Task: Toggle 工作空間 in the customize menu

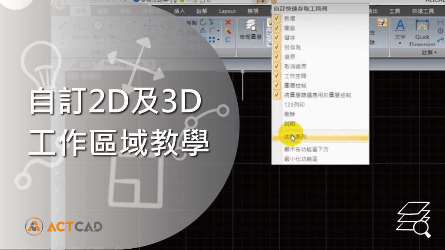Action: coord(320,76)
